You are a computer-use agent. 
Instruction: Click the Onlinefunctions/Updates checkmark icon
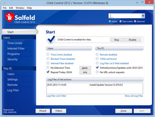tap(97, 68)
